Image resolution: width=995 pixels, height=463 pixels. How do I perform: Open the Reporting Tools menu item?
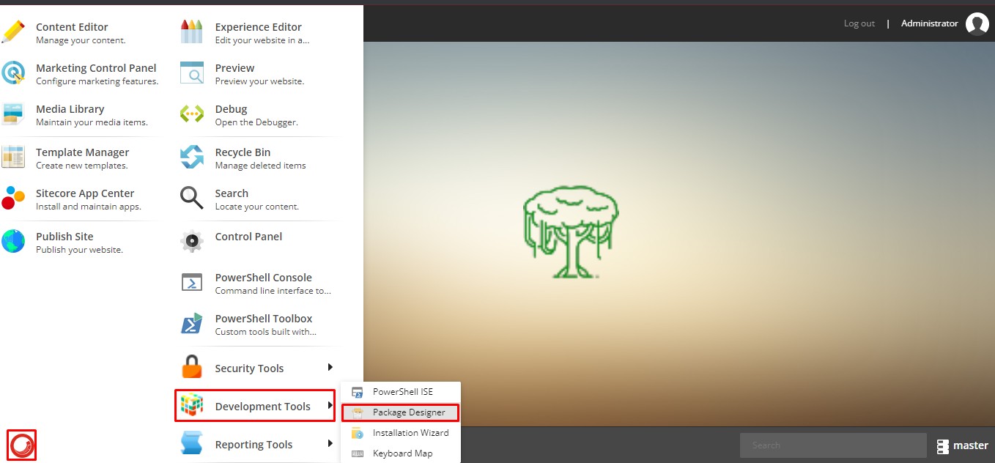pos(255,444)
